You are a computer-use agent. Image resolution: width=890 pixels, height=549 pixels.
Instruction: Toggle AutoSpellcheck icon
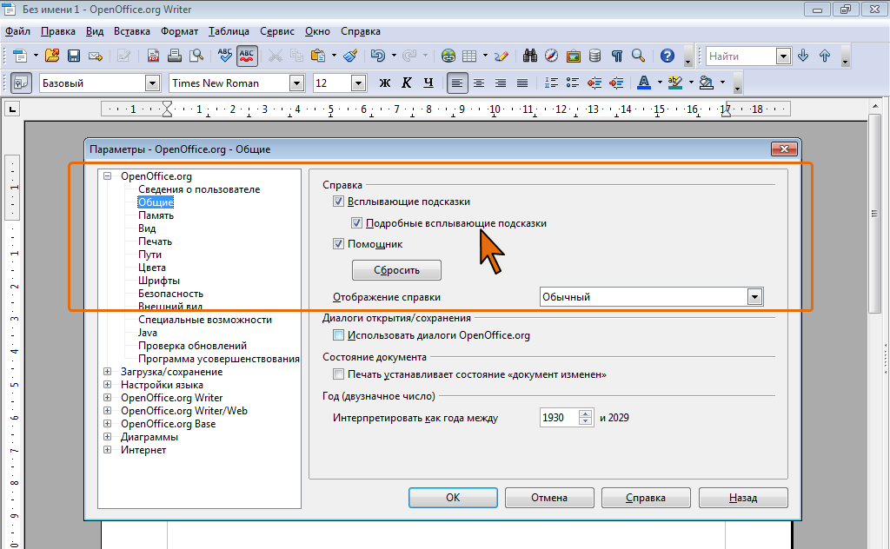point(247,56)
